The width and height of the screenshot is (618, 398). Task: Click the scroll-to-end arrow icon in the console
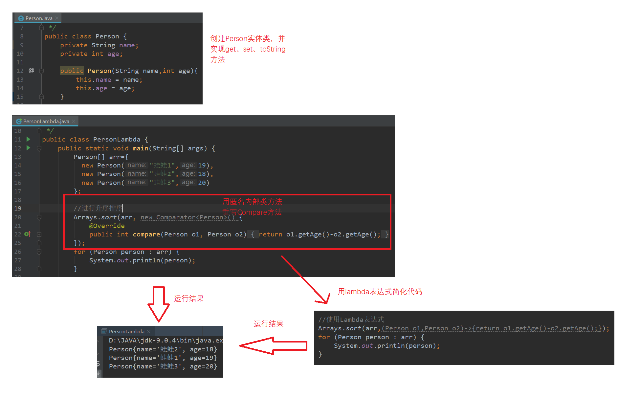[99, 373]
